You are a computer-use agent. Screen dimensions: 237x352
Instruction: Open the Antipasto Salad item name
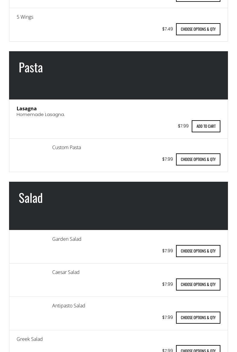[x=69, y=306]
